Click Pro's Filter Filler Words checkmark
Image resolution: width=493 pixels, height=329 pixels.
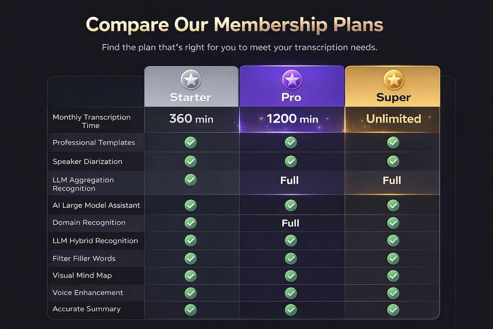291,259
